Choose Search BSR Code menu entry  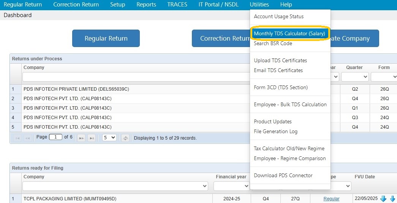click(273, 43)
